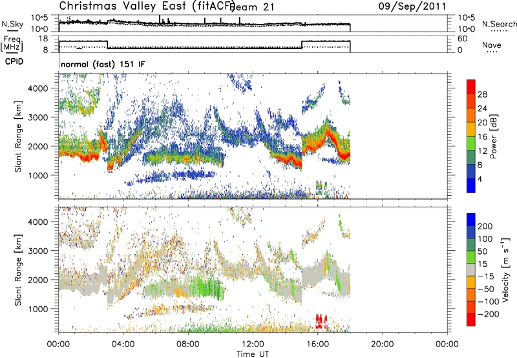517x358 pixels.
Task: Click the 16 label on power colorbar
Action: (482, 137)
